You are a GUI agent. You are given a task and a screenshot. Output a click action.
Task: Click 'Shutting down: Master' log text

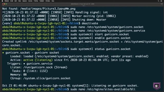[89, 20]
